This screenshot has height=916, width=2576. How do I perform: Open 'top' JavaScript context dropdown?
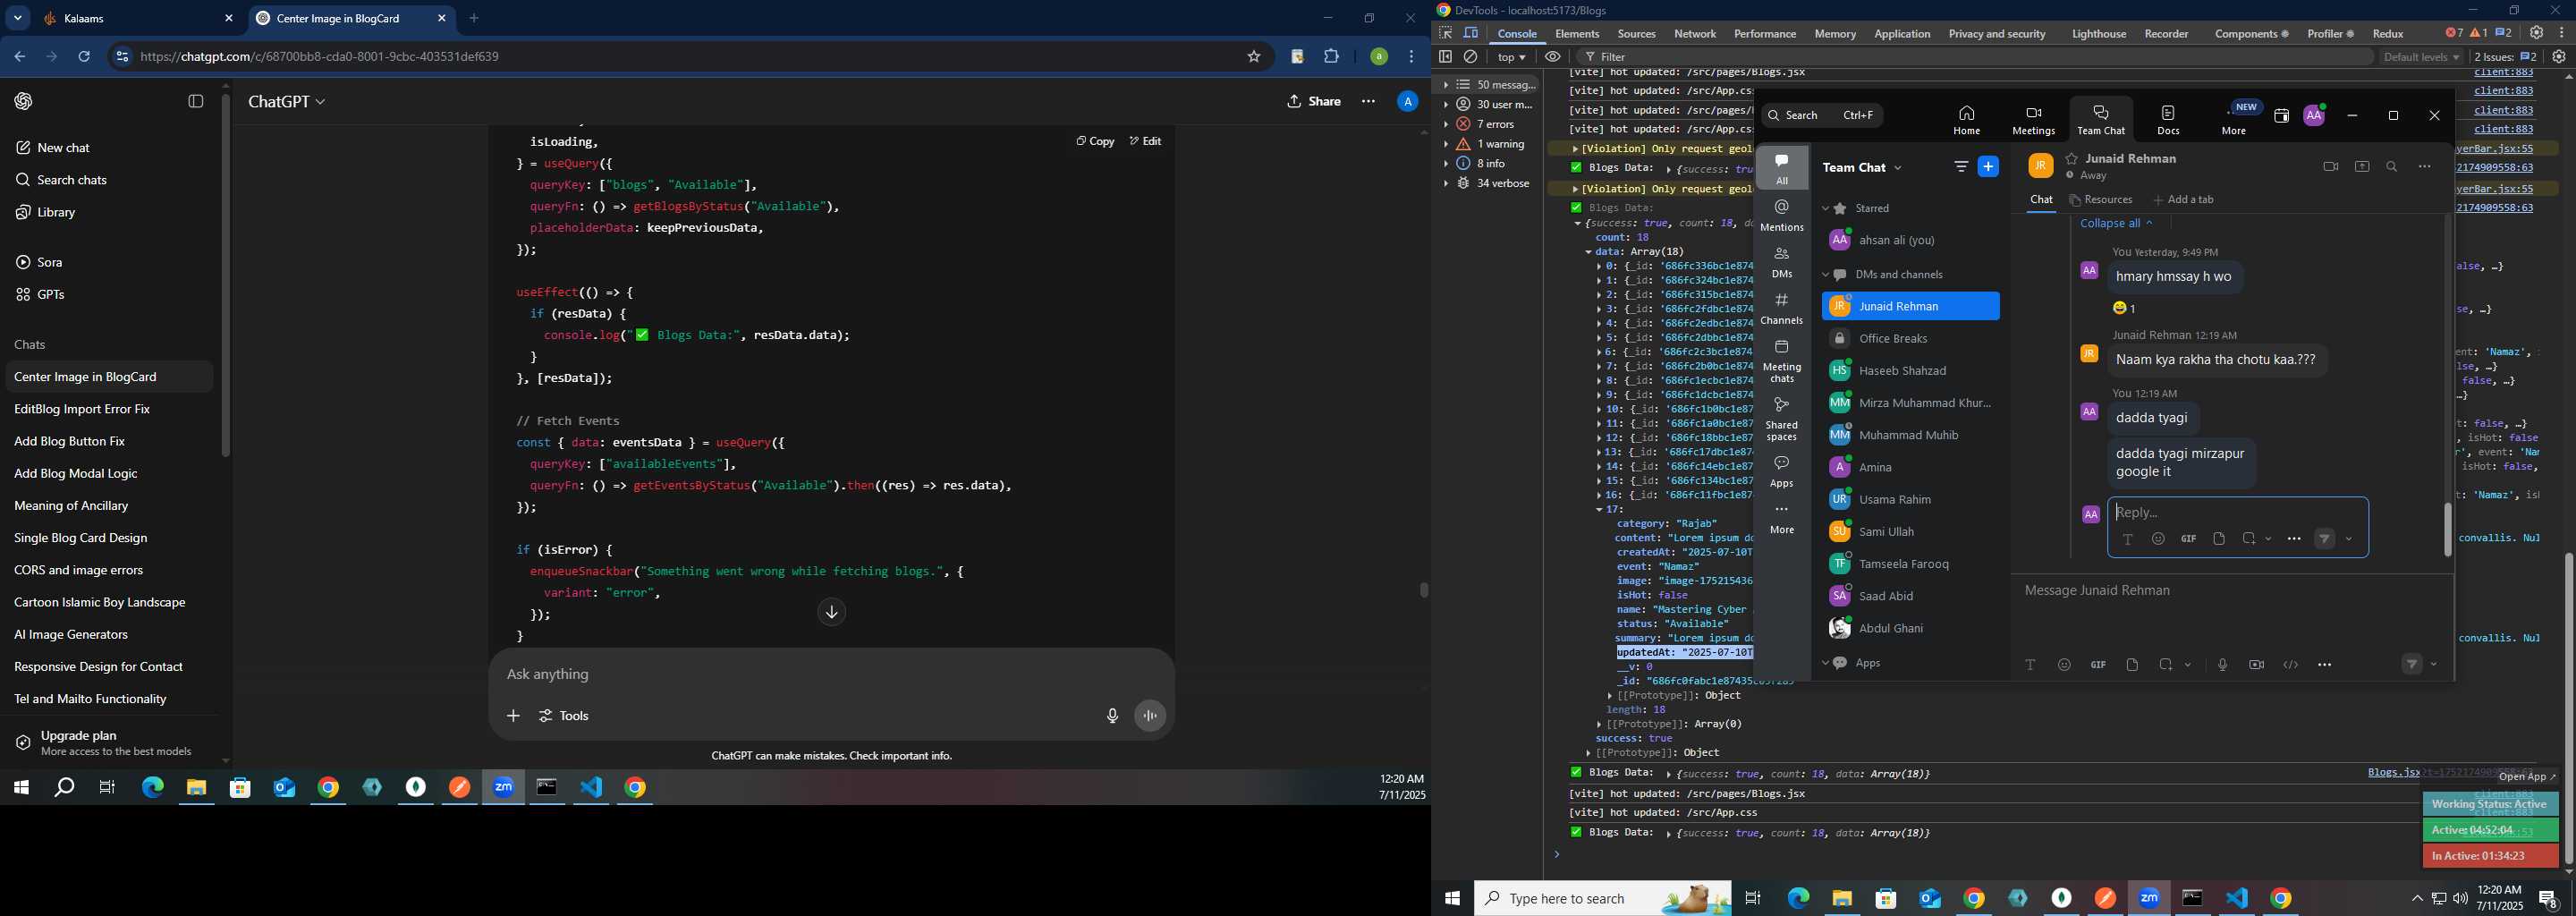[1512, 57]
